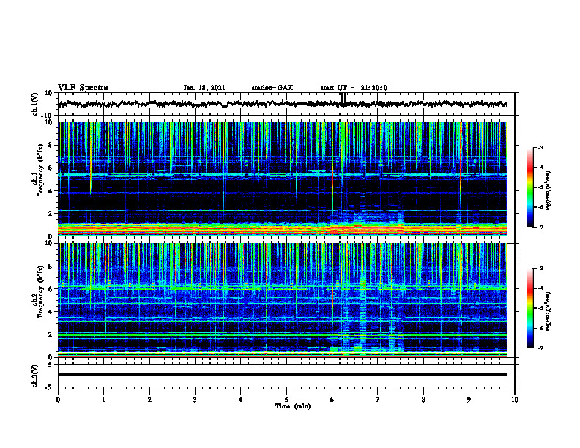Click the lower ch.2 color scale bar

click(x=529, y=308)
